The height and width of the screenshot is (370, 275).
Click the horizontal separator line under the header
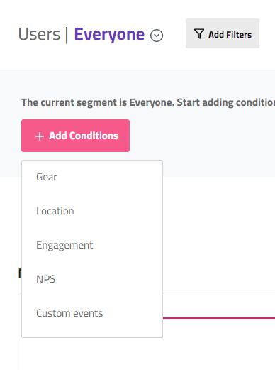point(137,70)
